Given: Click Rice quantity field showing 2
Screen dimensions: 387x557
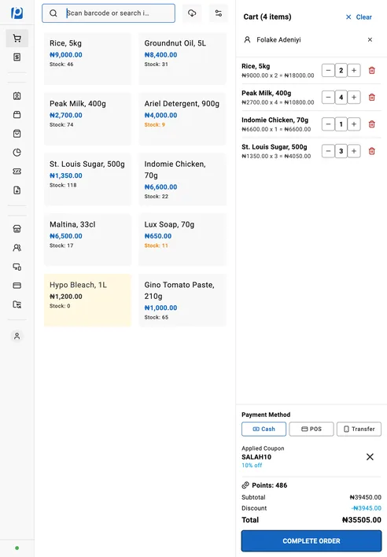Looking at the screenshot, I should (341, 70).
